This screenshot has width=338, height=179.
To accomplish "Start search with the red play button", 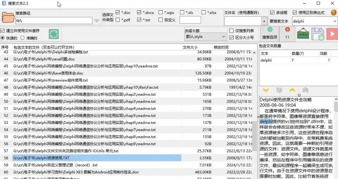I will [332, 34].
